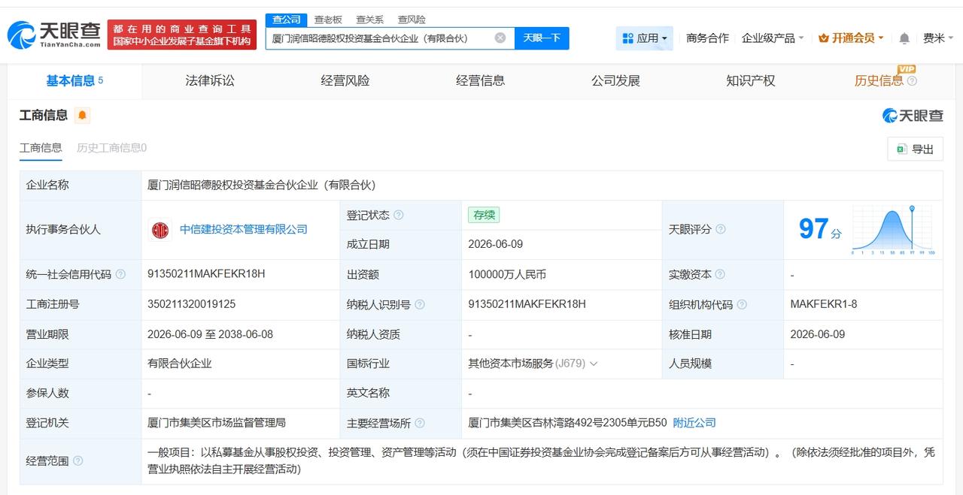Select the 工商信息 sub-tab
Screen dimensions: 963x495
click(41, 148)
